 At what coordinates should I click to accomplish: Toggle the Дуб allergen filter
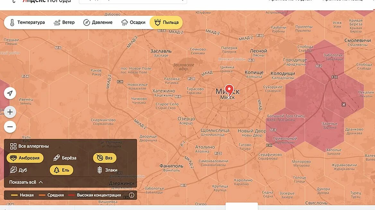click(x=18, y=170)
